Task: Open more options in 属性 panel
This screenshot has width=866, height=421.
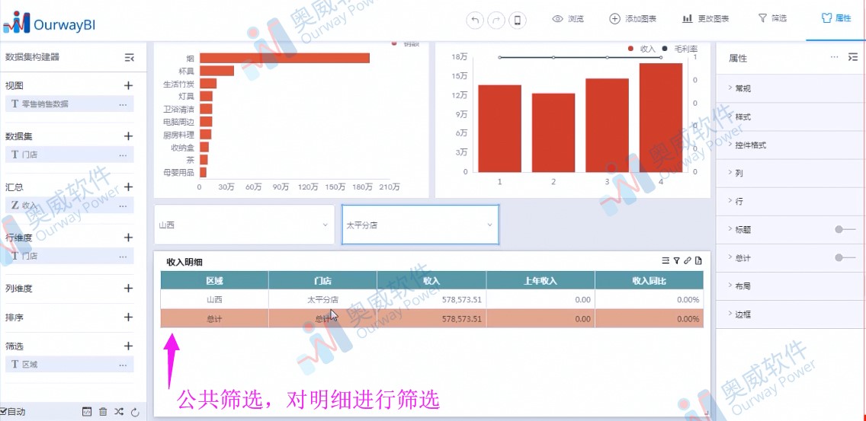Action: (834, 57)
